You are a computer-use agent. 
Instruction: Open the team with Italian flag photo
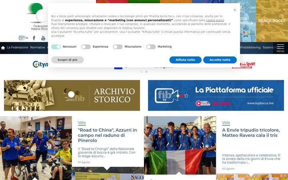coord(180,145)
